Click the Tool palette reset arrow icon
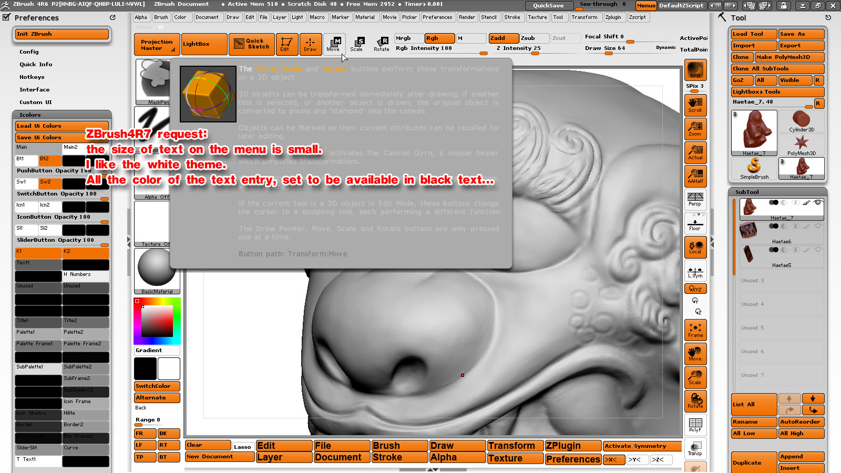Viewport: 841px width, 473px height. pos(828,17)
